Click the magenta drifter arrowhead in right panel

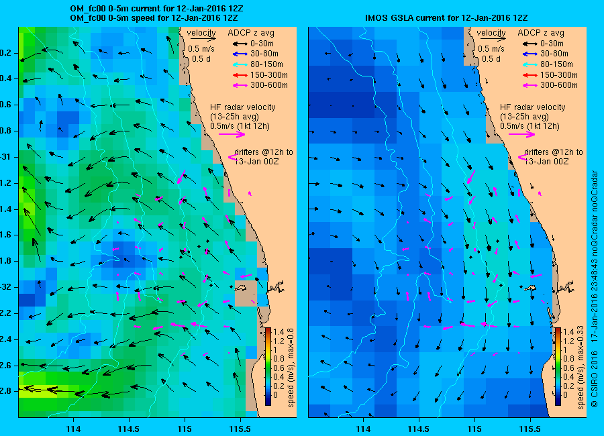[522, 157]
